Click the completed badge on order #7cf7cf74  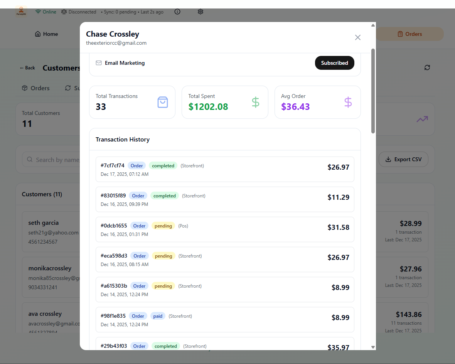(x=163, y=165)
